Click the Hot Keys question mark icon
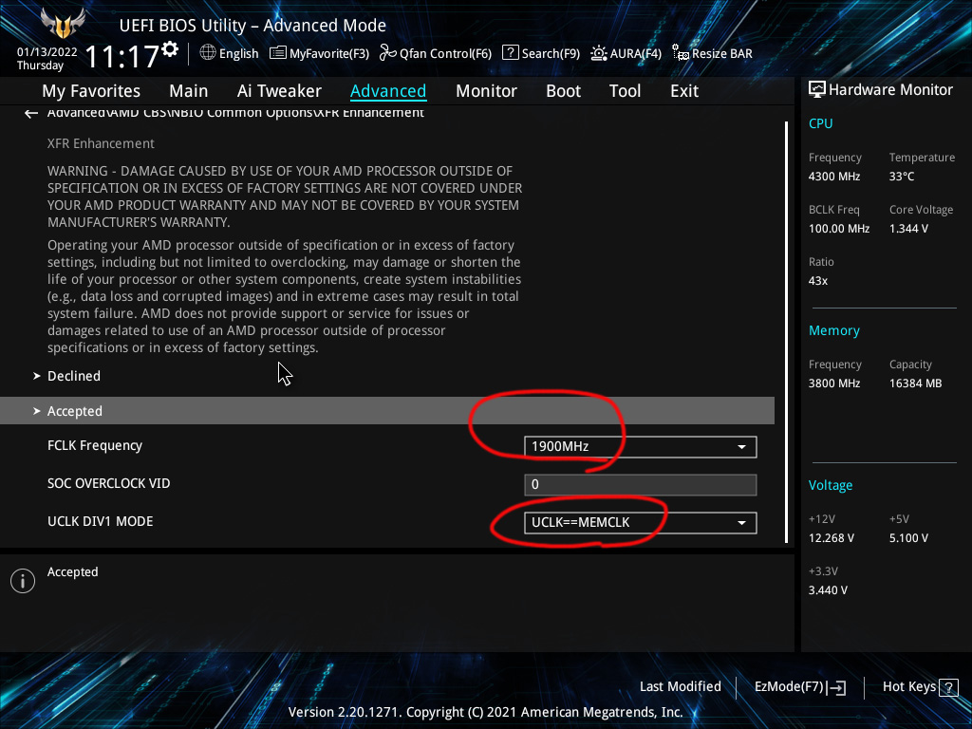The image size is (972, 729). (949, 687)
